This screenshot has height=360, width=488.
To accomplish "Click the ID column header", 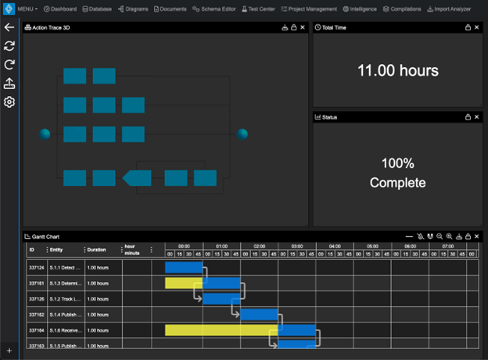I will coord(32,250).
